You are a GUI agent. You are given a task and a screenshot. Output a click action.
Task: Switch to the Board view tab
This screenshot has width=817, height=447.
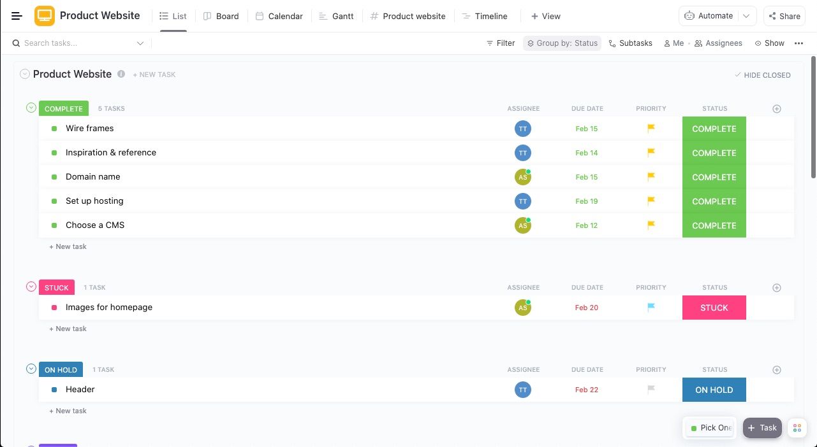(221, 16)
